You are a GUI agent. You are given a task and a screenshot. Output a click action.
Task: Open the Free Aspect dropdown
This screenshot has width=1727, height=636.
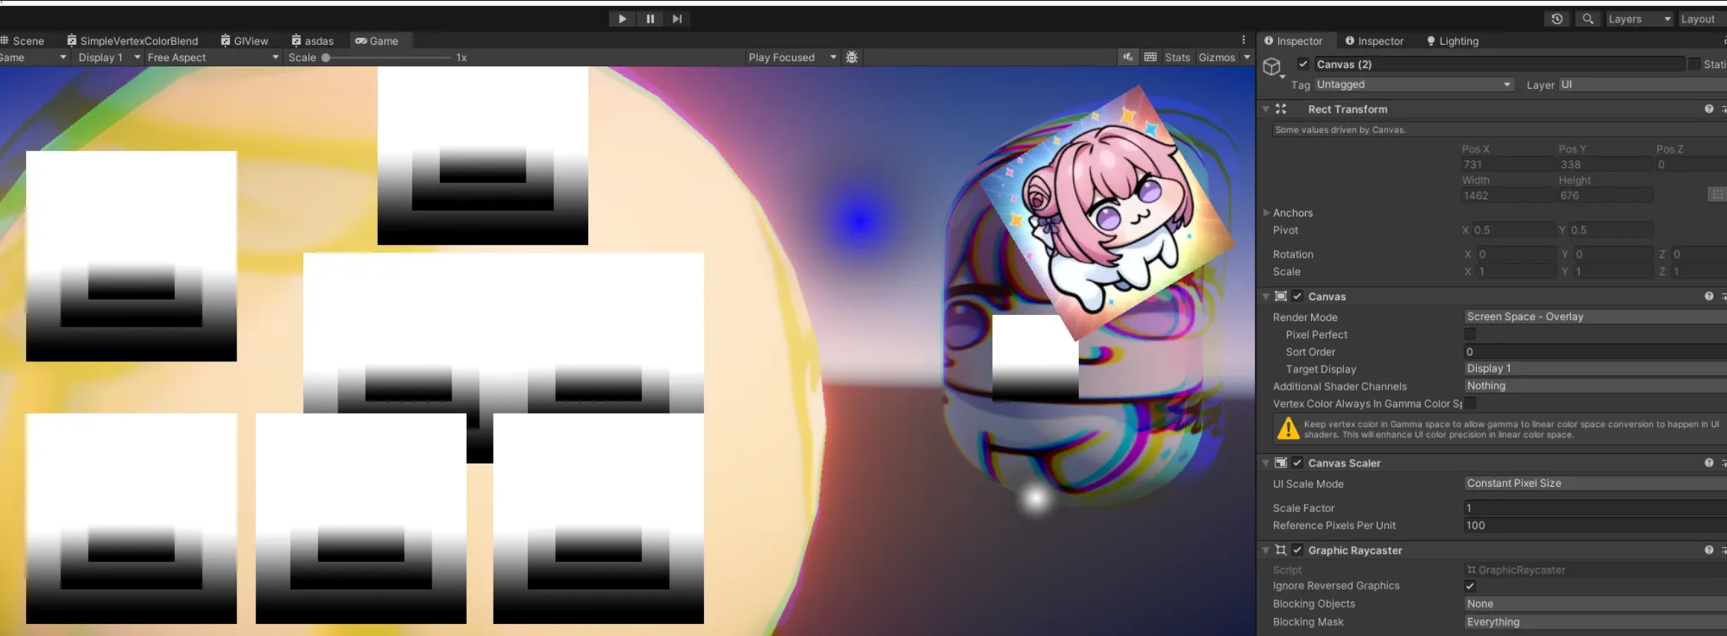[212, 57]
